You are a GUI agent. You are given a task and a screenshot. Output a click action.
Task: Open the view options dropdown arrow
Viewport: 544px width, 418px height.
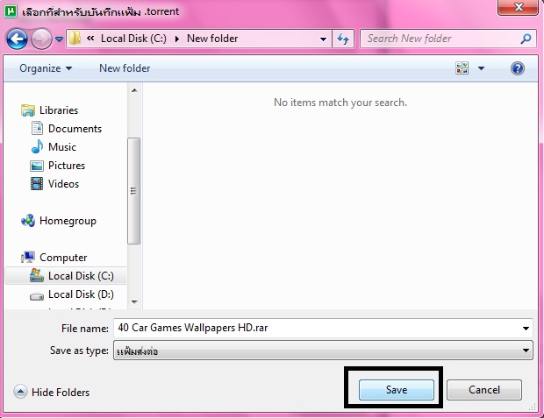pos(481,68)
